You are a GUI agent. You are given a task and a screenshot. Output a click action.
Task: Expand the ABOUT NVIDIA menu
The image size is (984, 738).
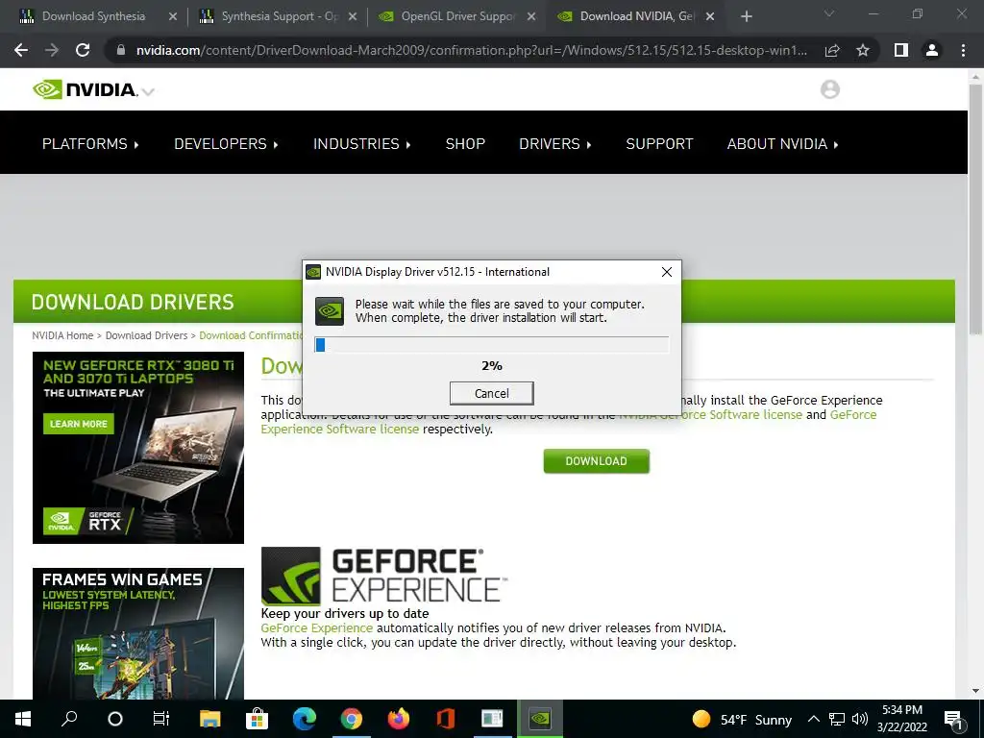[782, 144]
